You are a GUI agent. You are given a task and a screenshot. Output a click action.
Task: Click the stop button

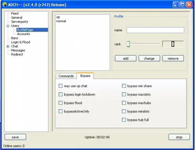point(179,137)
